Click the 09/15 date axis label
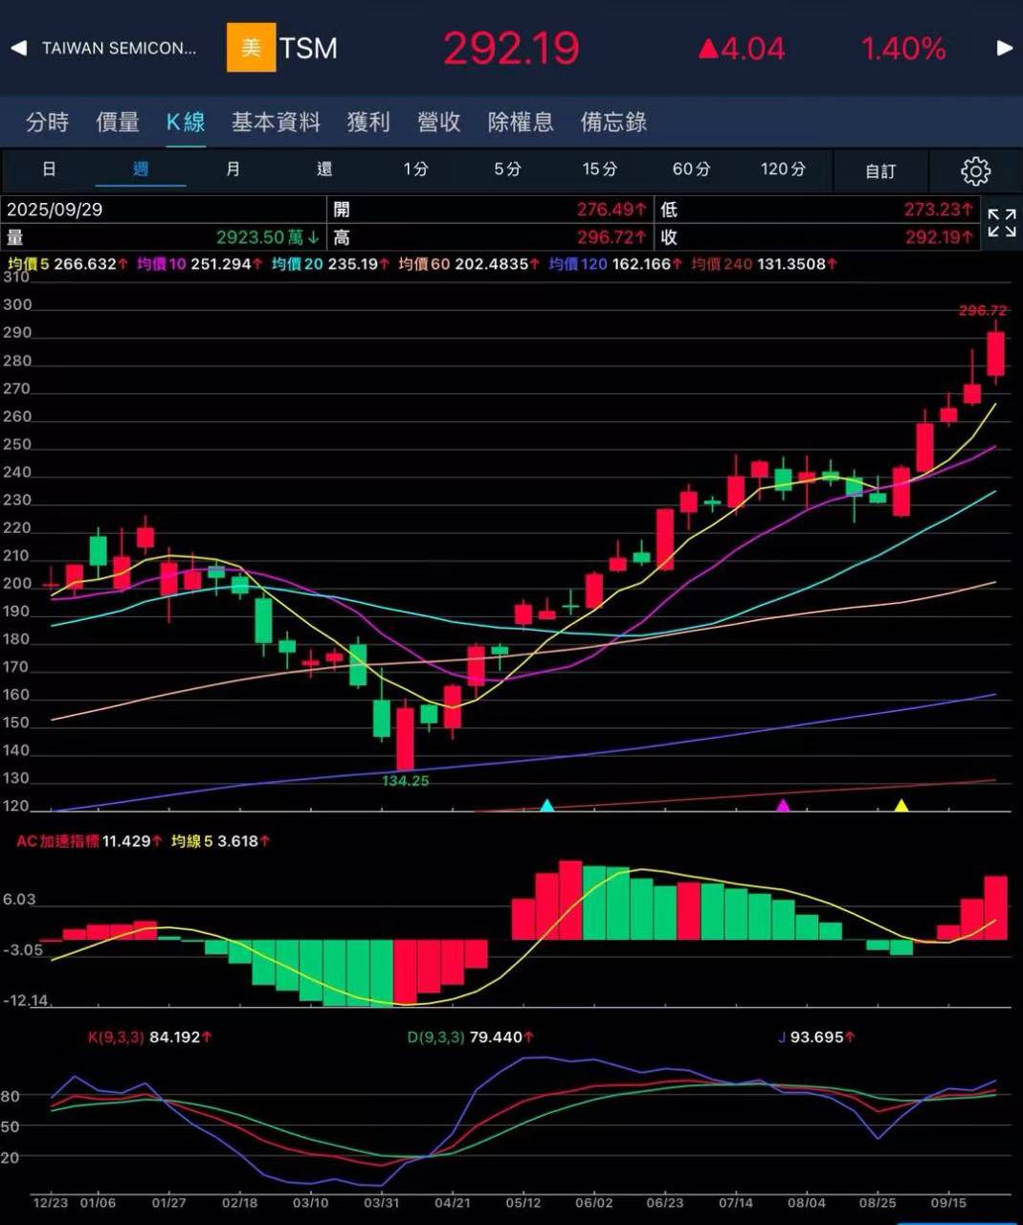The image size is (1023, 1225). click(x=948, y=1202)
